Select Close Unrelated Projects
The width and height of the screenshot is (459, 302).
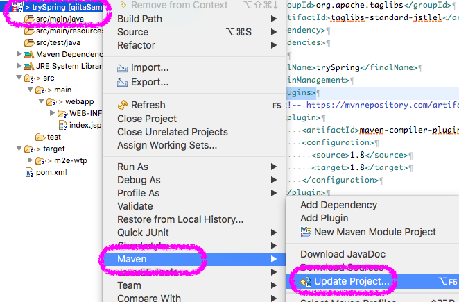[194, 132]
